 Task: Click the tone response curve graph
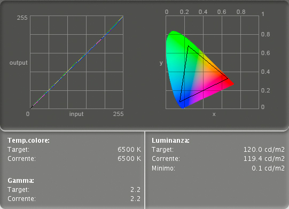77,62
